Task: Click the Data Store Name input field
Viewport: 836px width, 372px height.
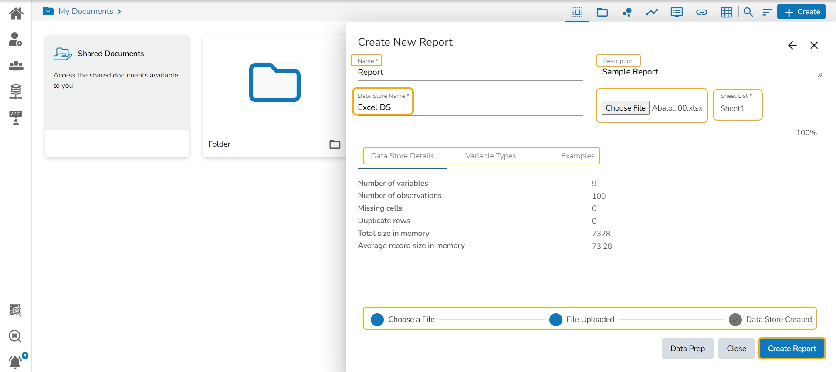Action: tap(468, 107)
